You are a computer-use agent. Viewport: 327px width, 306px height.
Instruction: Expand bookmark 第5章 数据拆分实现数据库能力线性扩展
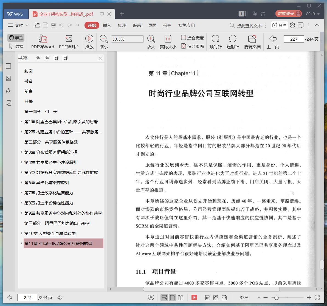coord(21,172)
